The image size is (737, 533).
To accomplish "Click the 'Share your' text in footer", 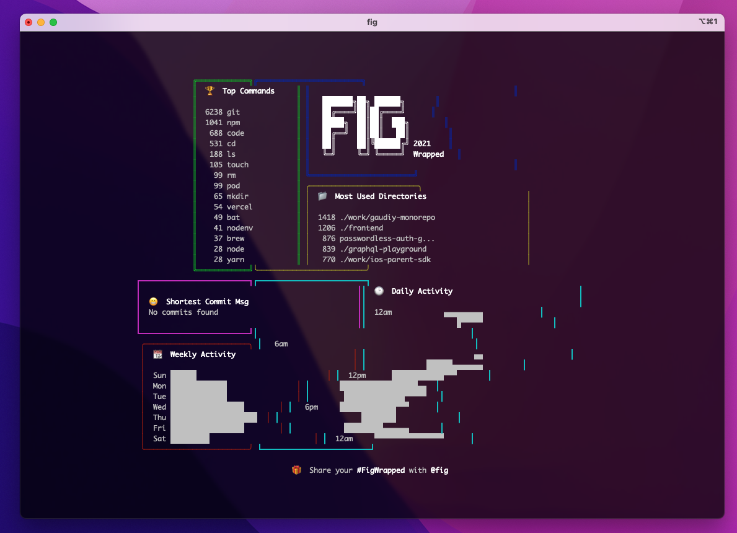I will tap(330, 470).
